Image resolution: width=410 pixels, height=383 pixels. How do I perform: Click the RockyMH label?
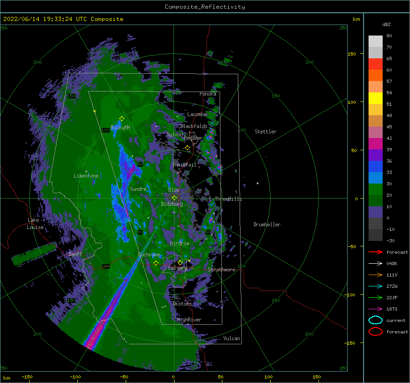120,128
